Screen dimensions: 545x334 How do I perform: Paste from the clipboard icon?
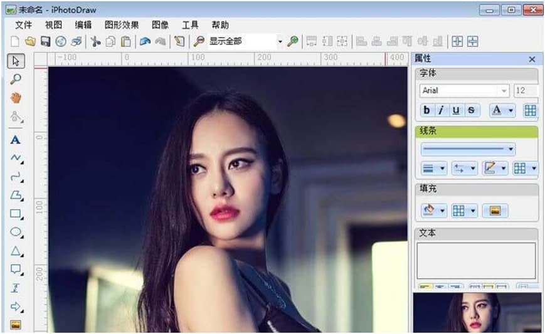pyautogui.click(x=125, y=41)
